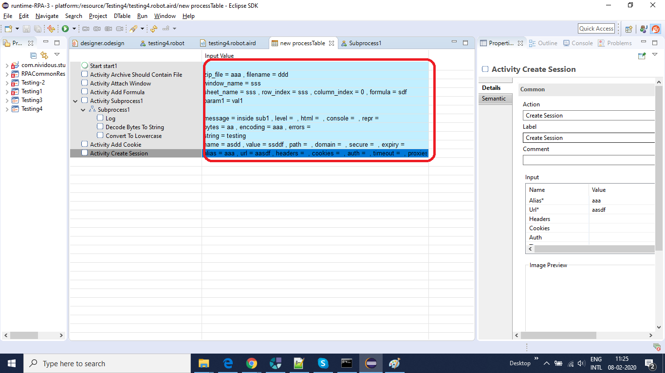Open the Properties View Menu triangle
Viewport: 665px width, 373px height.
pyautogui.click(x=655, y=55)
